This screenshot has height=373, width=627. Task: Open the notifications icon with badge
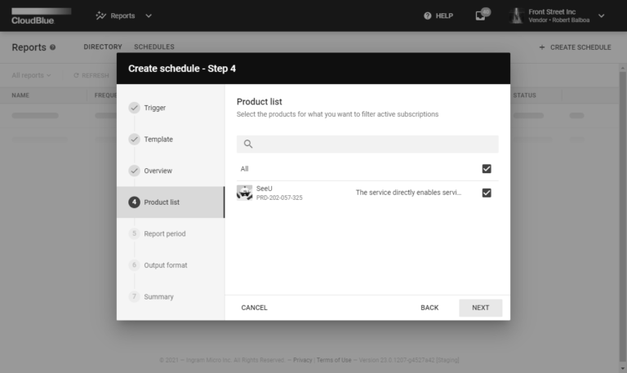[482, 15]
